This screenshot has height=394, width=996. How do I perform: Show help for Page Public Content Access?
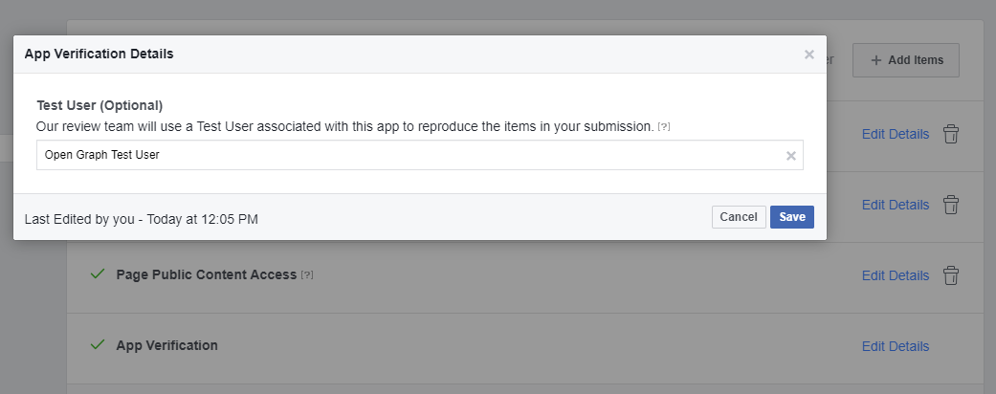click(307, 275)
